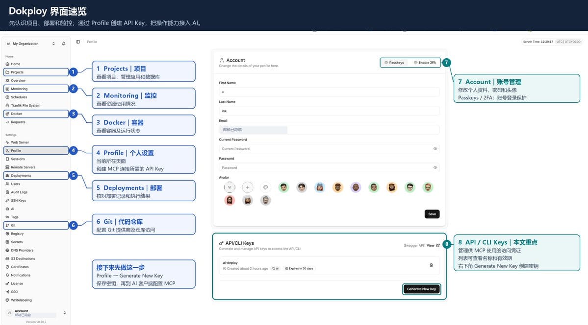Click the Deployments rocket icon
This screenshot has height=325, width=588.
[x=7, y=176]
